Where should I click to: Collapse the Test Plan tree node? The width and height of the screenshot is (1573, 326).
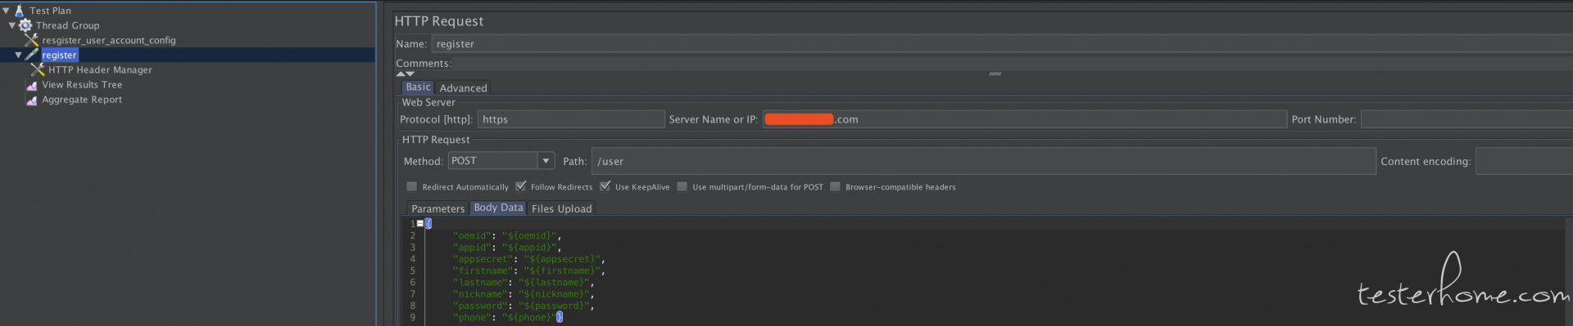6,11
